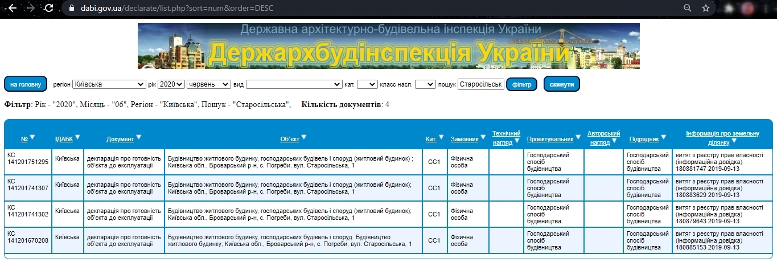Click the padlock site info icon
This screenshot has height=262, width=777.
71,8
